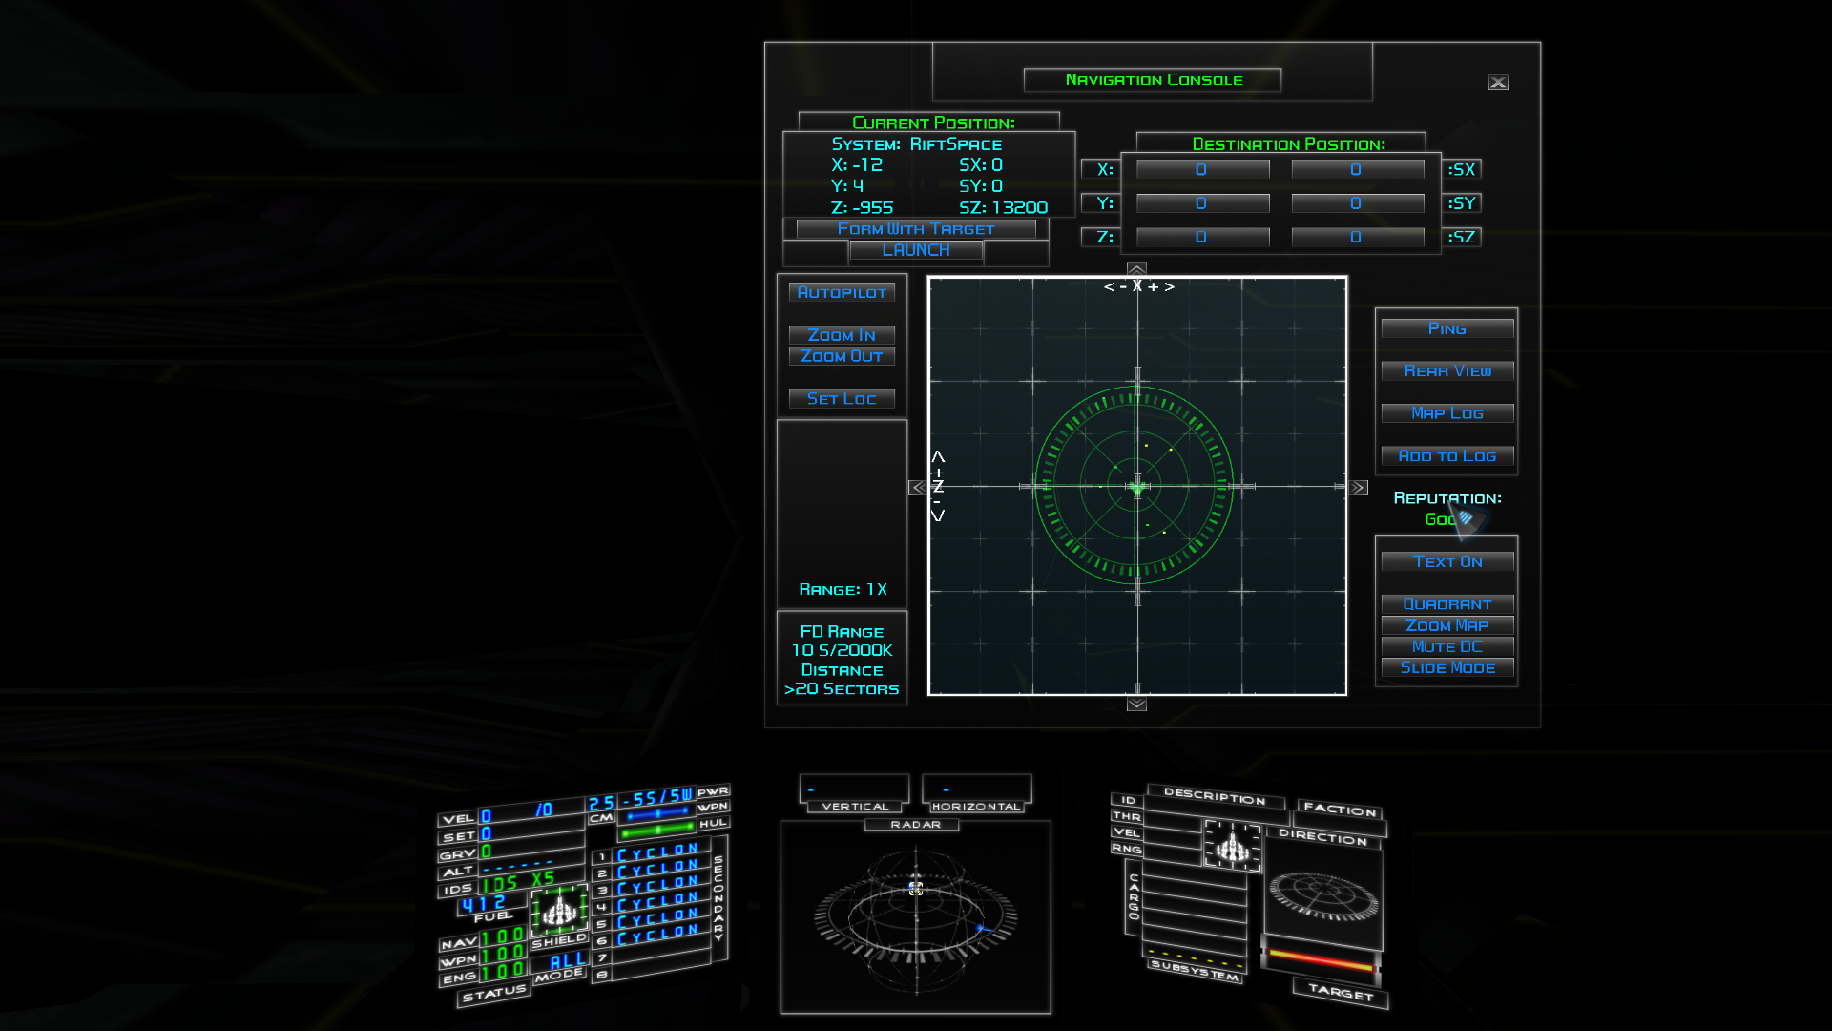Click the target direction radar disc

[x=1322, y=895]
